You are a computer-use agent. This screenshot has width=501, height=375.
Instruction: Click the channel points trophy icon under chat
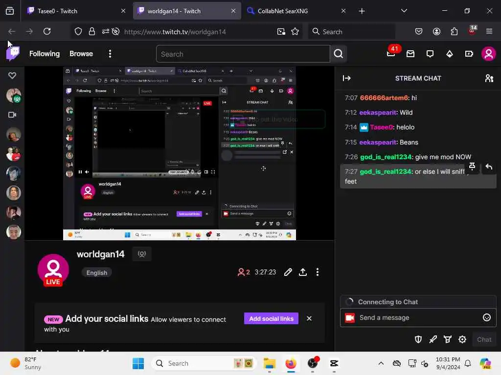448,339
